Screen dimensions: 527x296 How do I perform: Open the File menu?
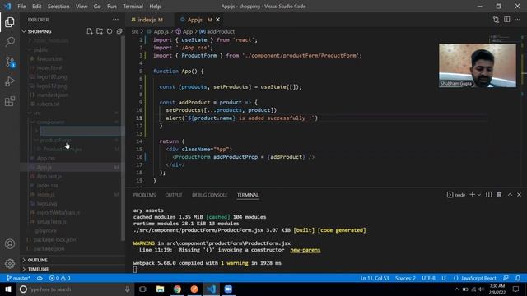21,6
